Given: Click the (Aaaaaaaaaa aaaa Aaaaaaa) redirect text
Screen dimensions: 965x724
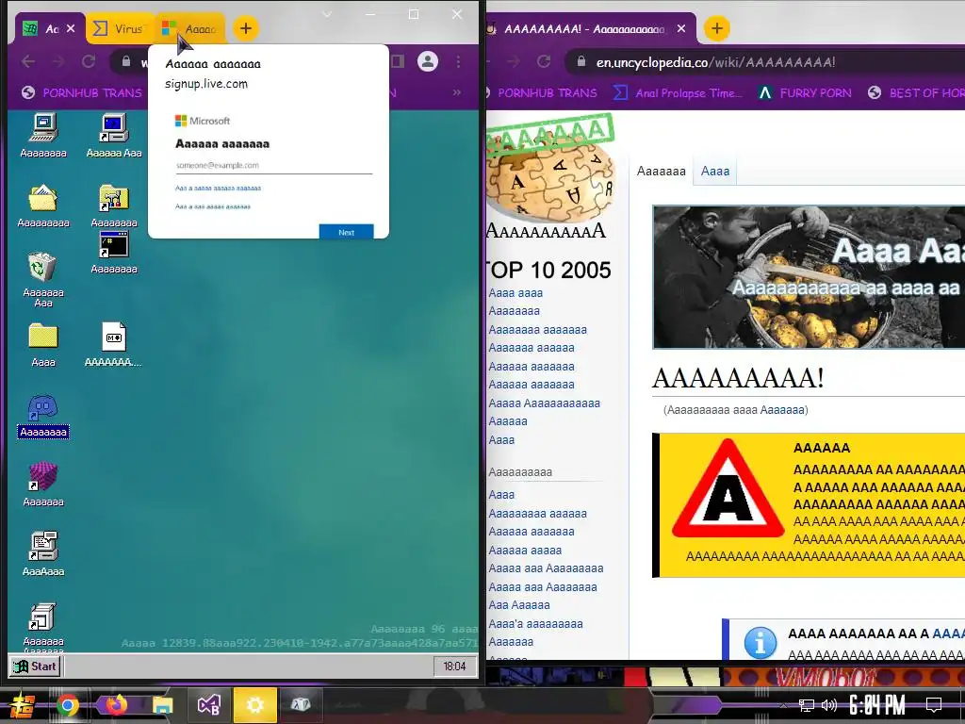Looking at the screenshot, I should point(735,410).
